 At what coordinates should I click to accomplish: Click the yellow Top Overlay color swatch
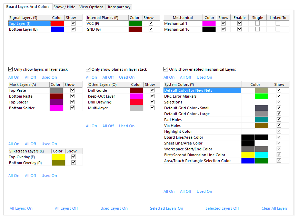click(58, 157)
